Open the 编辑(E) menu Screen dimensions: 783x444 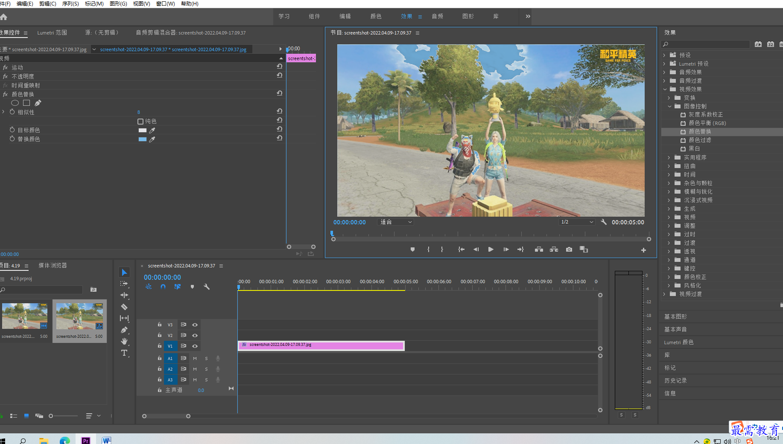25,3
